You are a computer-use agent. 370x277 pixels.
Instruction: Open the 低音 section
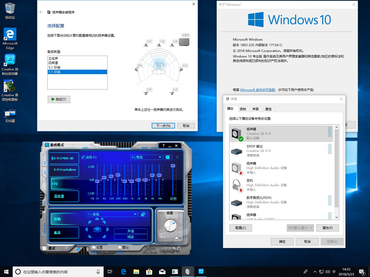[64, 233]
